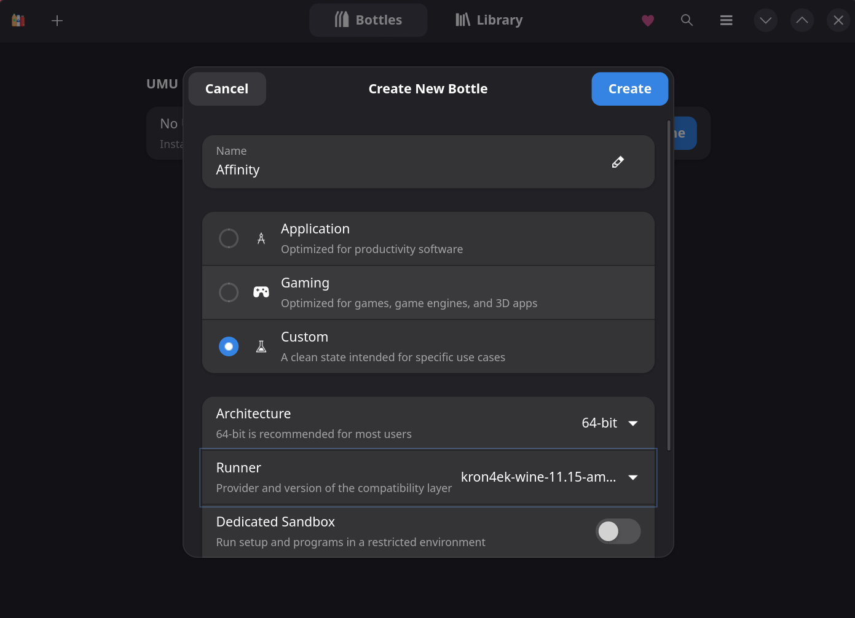Click the 'Optimized for games, game engines' text
Screen dimensions: 855x618
click(409, 303)
